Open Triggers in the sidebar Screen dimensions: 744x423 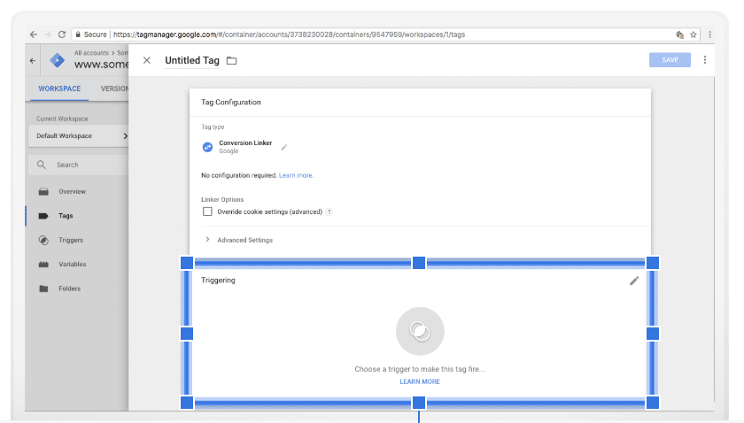click(x=70, y=240)
